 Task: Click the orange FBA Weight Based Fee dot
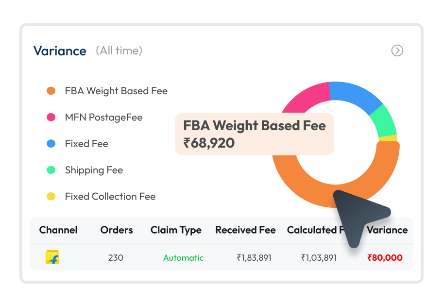(x=51, y=91)
